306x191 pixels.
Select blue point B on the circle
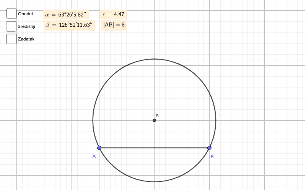click(209, 148)
